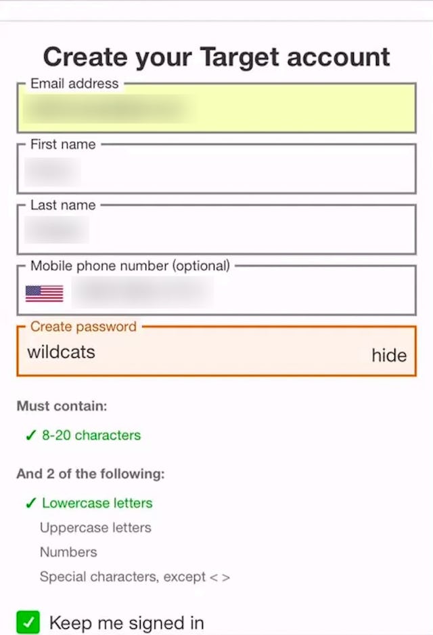The height and width of the screenshot is (635, 433).
Task: Select the Email address input field
Action: click(x=216, y=108)
